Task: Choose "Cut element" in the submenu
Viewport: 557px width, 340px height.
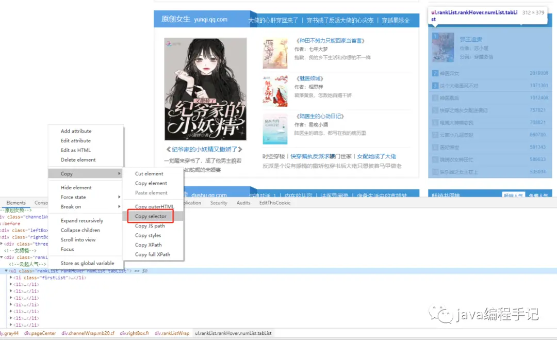Action: (x=149, y=173)
